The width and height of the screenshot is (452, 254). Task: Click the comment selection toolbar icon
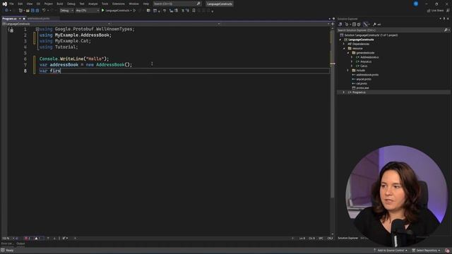pyautogui.click(x=183, y=11)
